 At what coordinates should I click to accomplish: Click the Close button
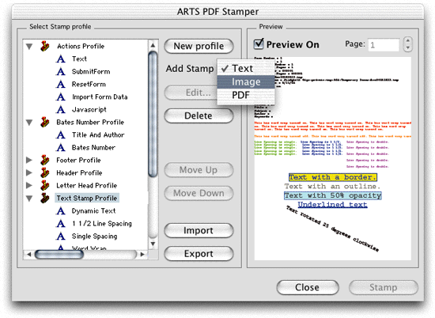point(308,287)
